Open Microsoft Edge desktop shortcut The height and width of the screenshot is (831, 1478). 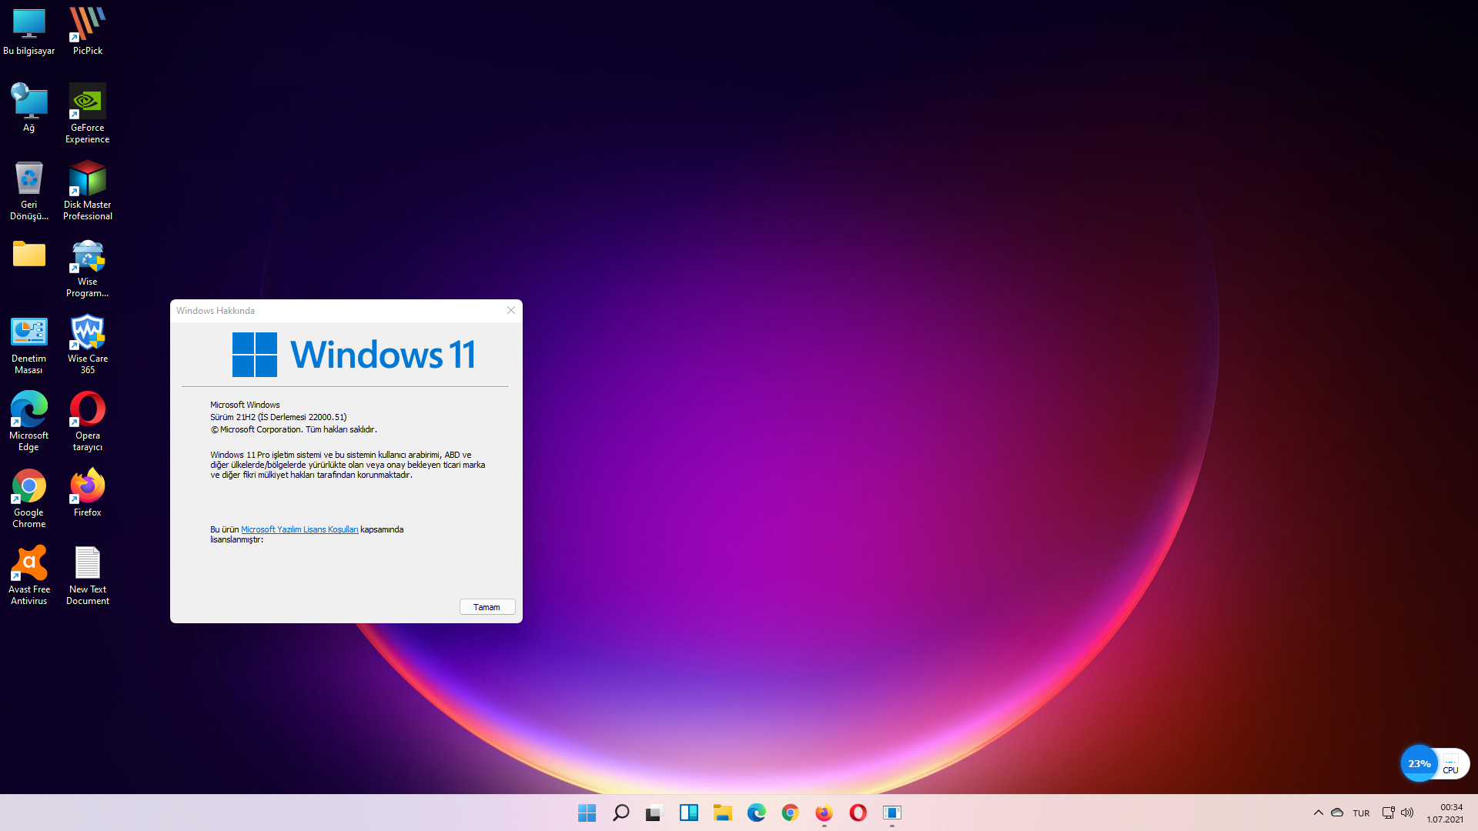coord(29,421)
